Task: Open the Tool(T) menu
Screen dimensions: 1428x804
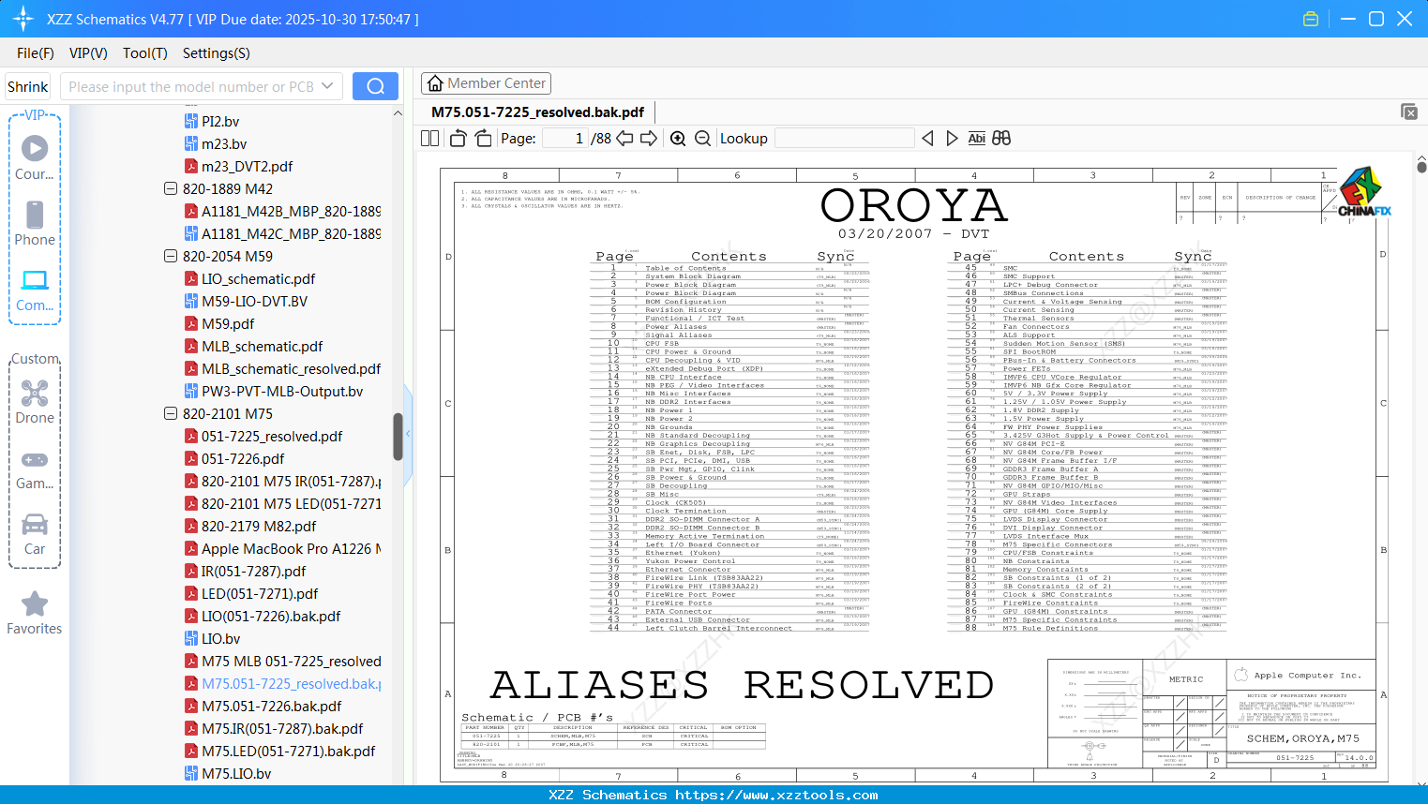Action: [x=145, y=53]
